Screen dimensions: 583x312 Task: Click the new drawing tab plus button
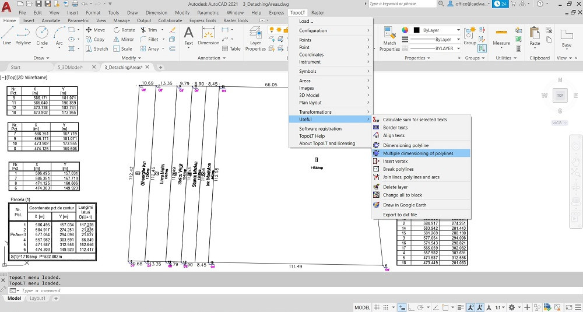tap(161, 67)
